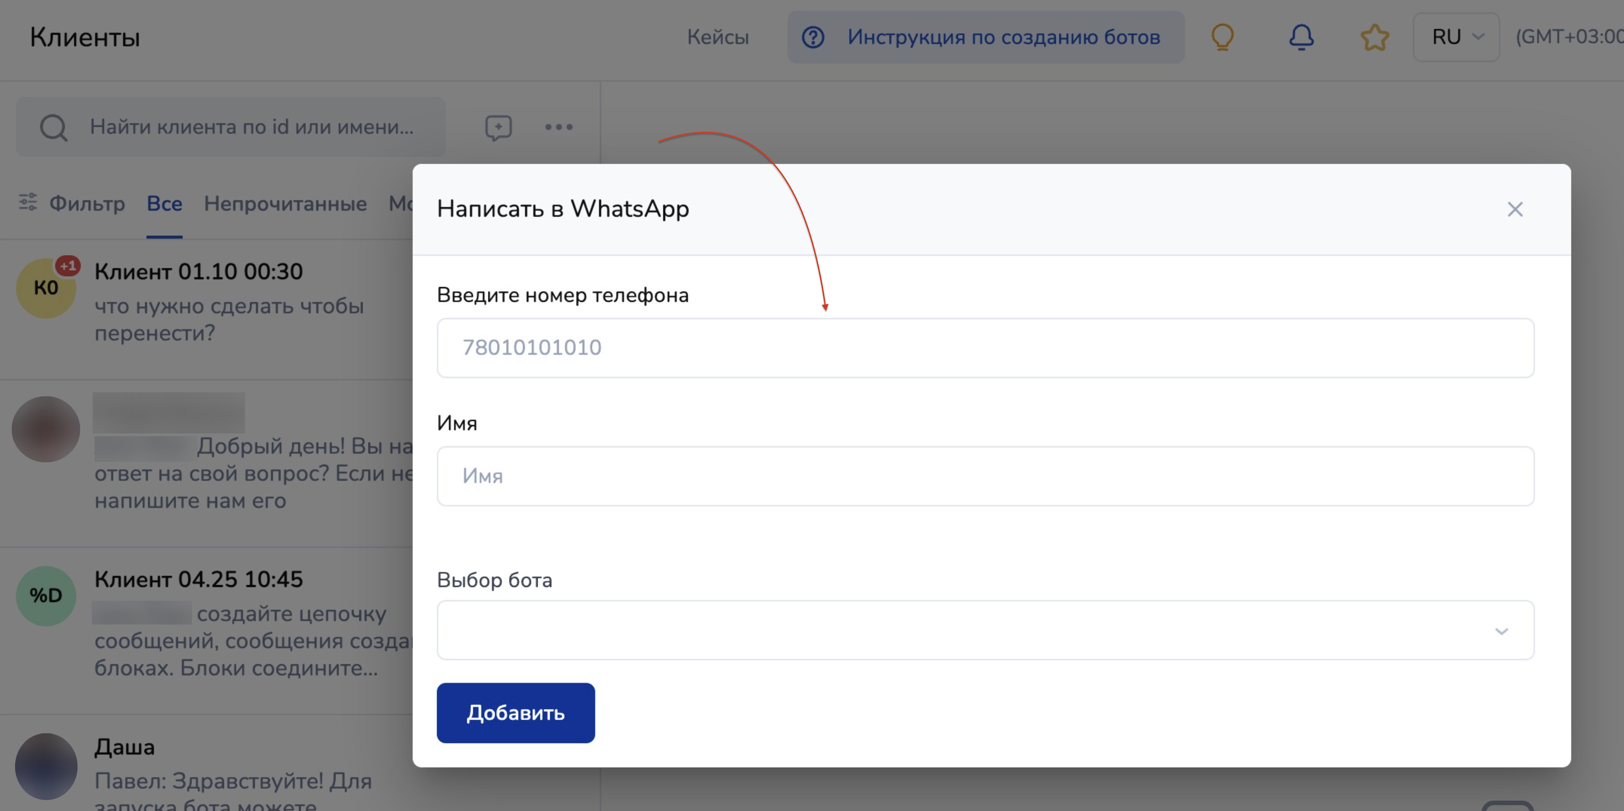The height and width of the screenshot is (811, 1624).
Task: Open the RU language dropdown
Action: click(x=1456, y=37)
